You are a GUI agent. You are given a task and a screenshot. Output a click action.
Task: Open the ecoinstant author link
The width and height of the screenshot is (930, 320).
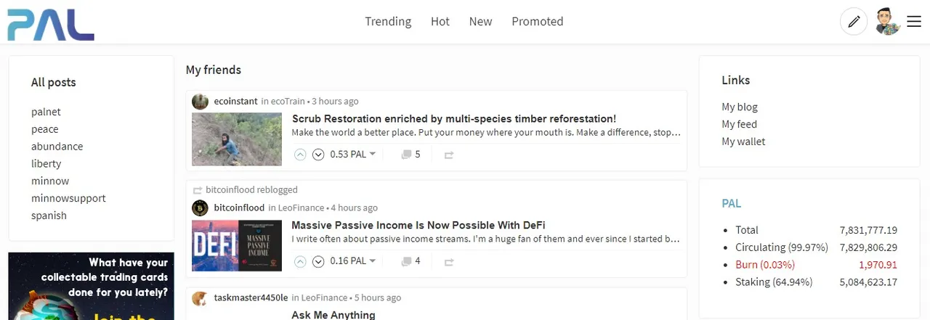tap(236, 102)
